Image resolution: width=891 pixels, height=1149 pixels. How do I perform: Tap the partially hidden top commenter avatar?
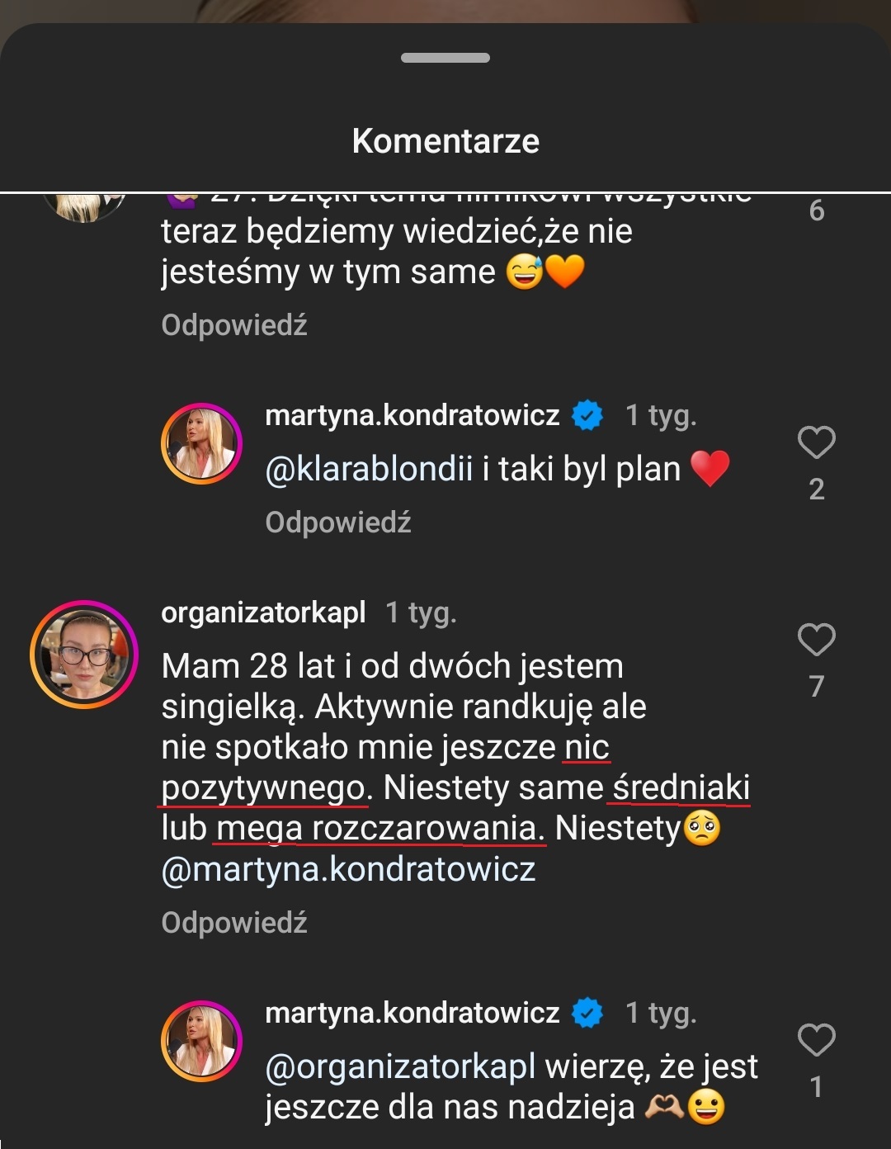86,206
